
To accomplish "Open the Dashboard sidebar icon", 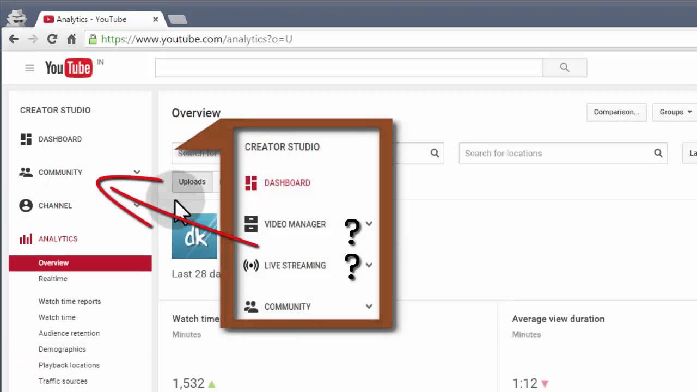I will tap(26, 139).
